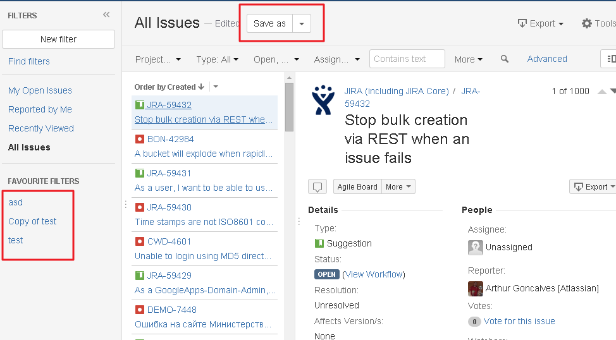Open the order-by field dropdown arrow

click(x=216, y=87)
